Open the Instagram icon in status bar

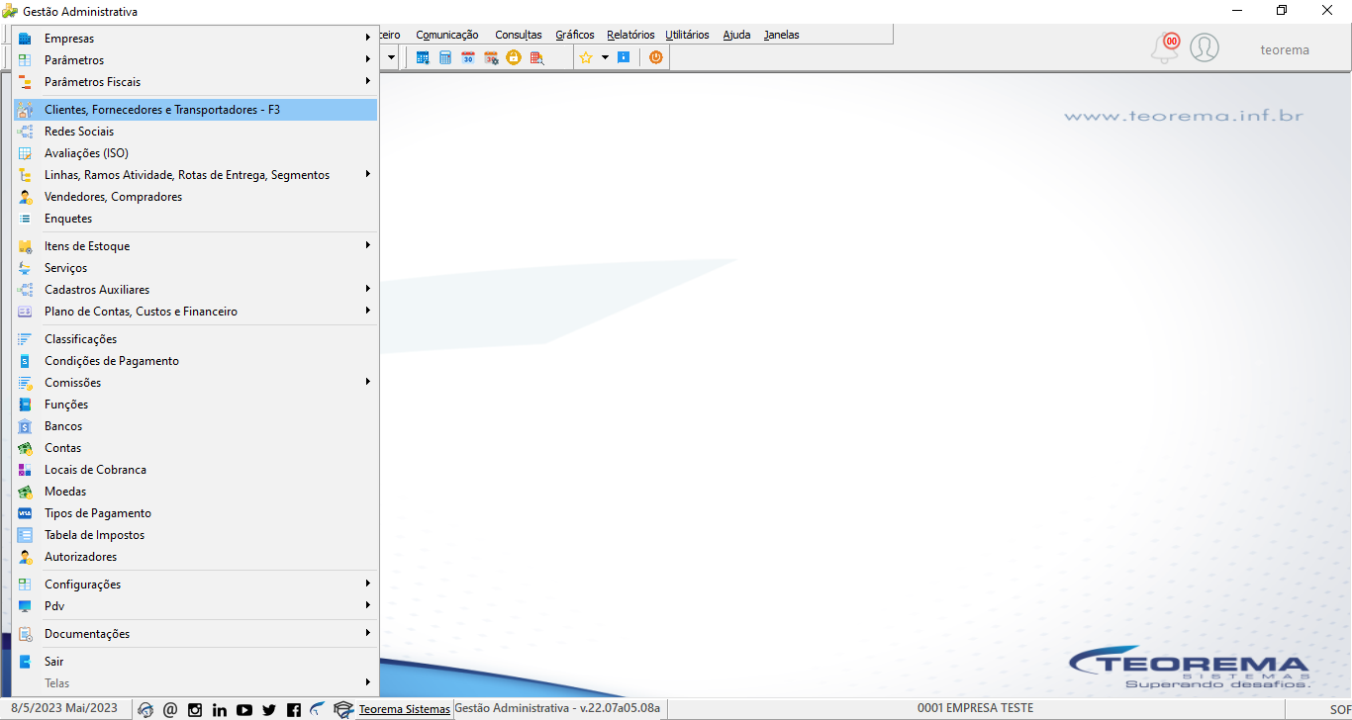tap(195, 709)
